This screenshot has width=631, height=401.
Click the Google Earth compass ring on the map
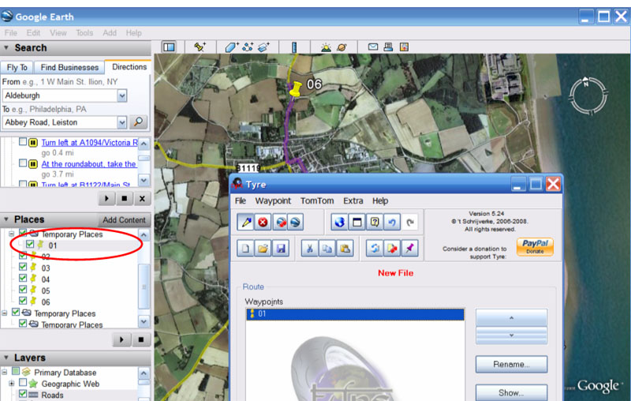coord(588,96)
